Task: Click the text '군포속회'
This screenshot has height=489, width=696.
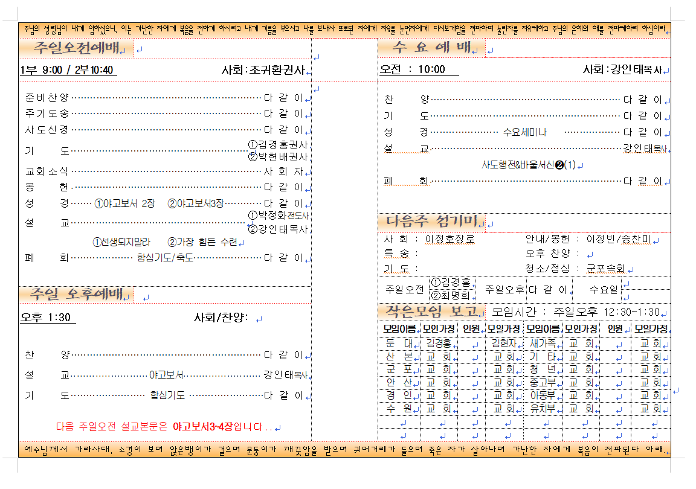Action: (x=606, y=268)
